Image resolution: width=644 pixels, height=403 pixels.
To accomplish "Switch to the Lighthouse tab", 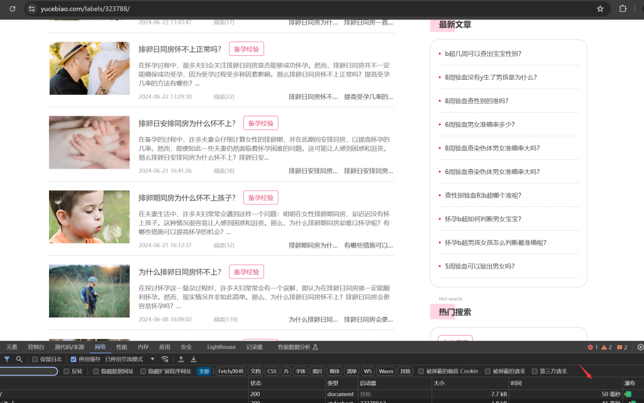I will (221, 347).
